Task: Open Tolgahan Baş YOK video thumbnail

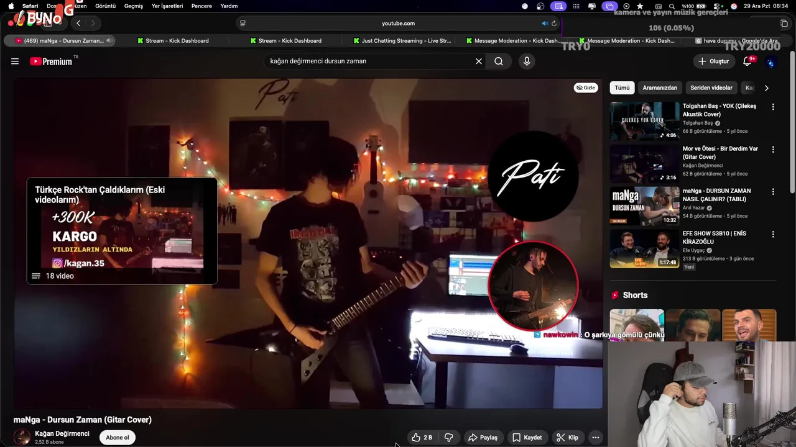Action: click(644, 121)
